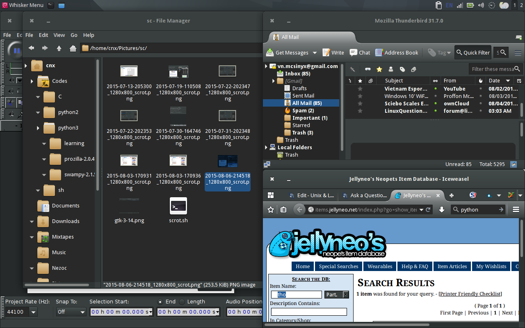This screenshot has width=525, height=328.
Task: Toggle Quick Filter bar in Thunderbird
Action: point(472,52)
